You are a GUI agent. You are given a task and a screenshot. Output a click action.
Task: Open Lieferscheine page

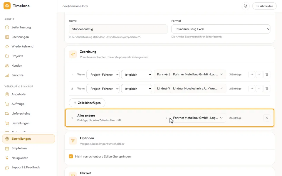tap(28, 114)
